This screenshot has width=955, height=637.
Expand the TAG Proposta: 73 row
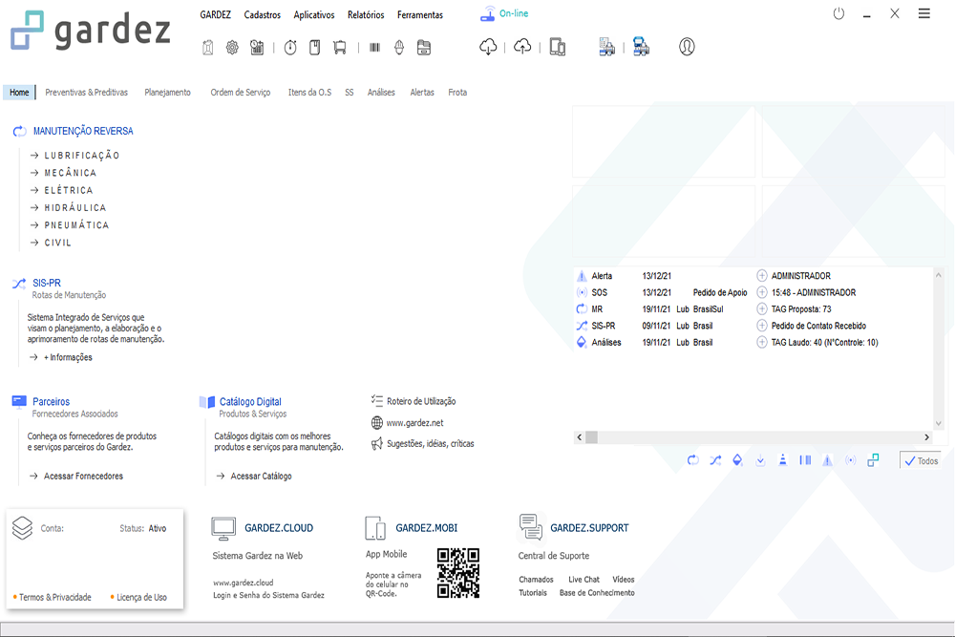pyautogui.click(x=761, y=308)
